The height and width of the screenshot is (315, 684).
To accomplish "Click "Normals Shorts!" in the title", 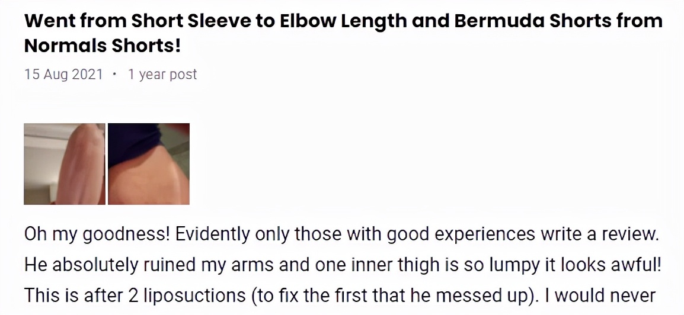I will click(102, 46).
